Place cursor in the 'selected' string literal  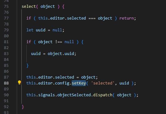pos(103,83)
